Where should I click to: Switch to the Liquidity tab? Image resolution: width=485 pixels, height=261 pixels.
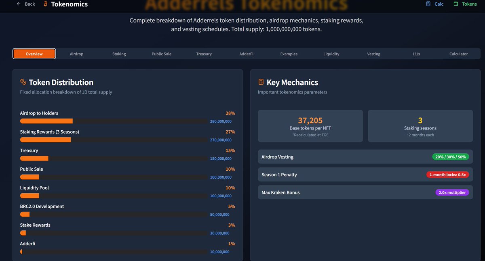[x=331, y=54]
